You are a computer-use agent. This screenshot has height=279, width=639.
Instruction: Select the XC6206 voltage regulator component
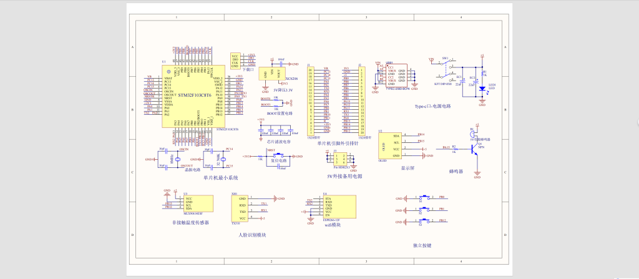click(x=272, y=73)
